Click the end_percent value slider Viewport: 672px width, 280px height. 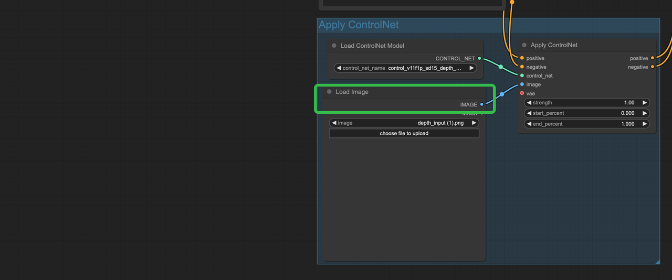[x=586, y=124]
